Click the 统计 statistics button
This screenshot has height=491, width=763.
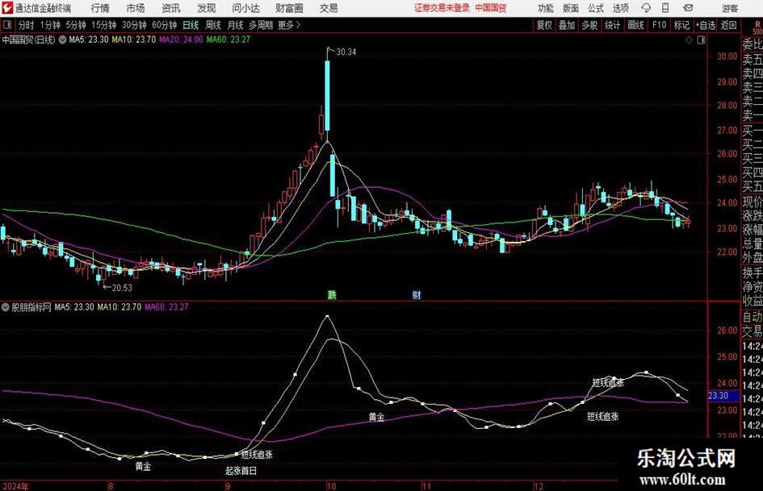pyautogui.click(x=612, y=25)
